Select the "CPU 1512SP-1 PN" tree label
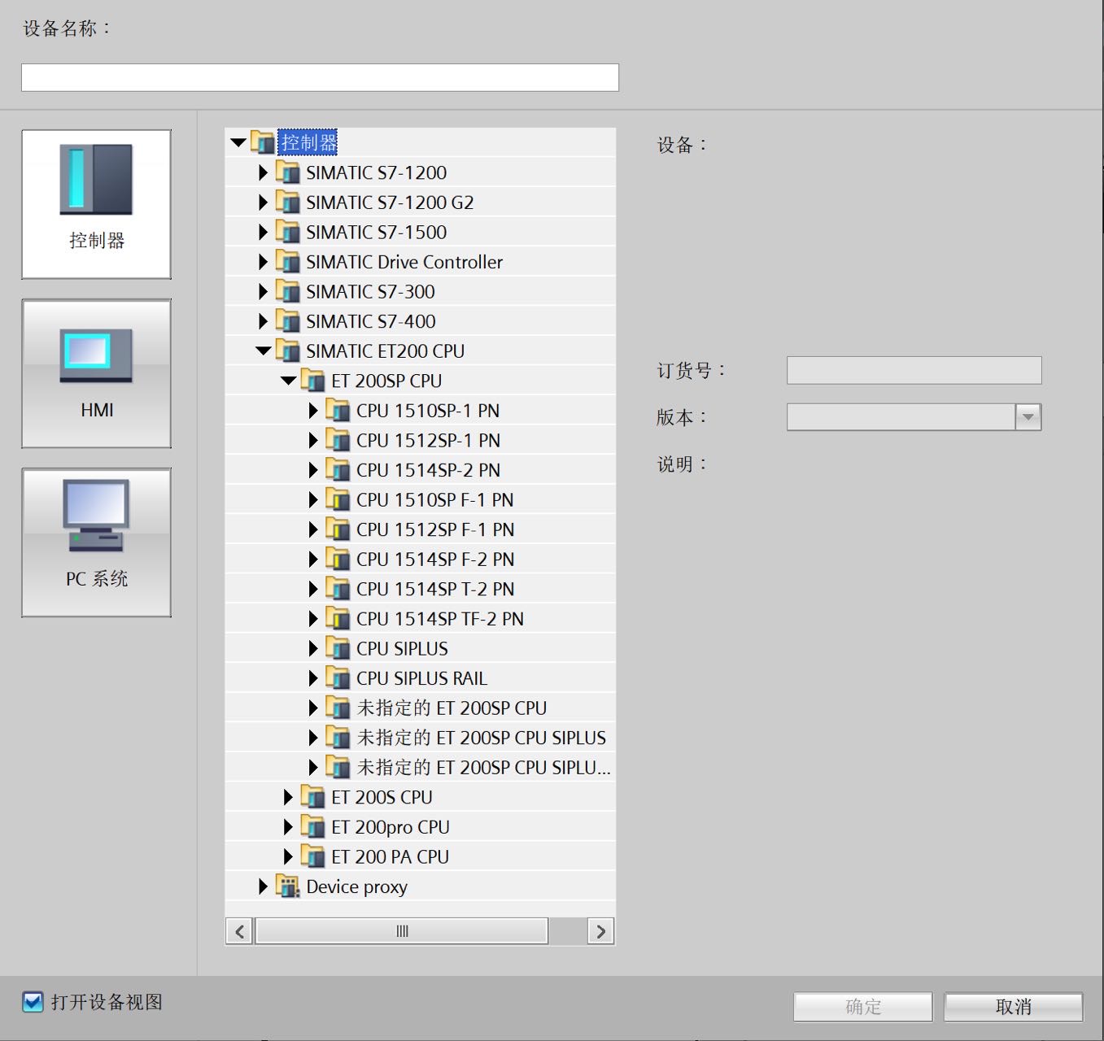 pos(428,440)
